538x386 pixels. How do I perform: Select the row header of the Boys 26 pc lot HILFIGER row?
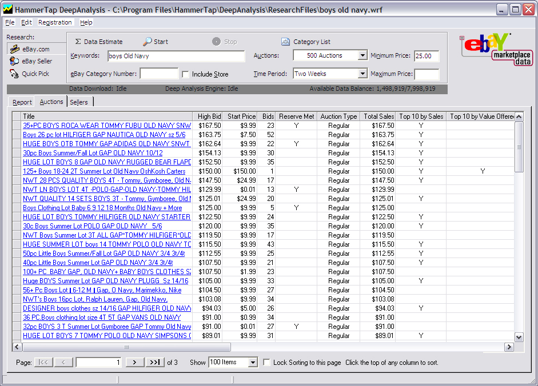coord(17,135)
